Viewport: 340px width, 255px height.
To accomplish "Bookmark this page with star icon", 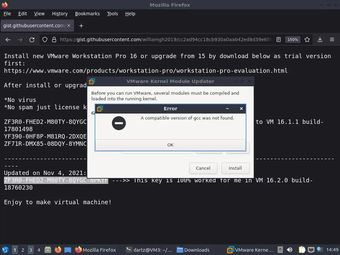I will point(307,40).
